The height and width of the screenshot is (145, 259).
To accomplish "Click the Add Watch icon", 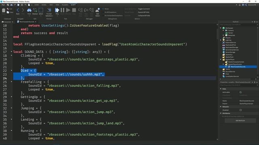I will [98, 10].
